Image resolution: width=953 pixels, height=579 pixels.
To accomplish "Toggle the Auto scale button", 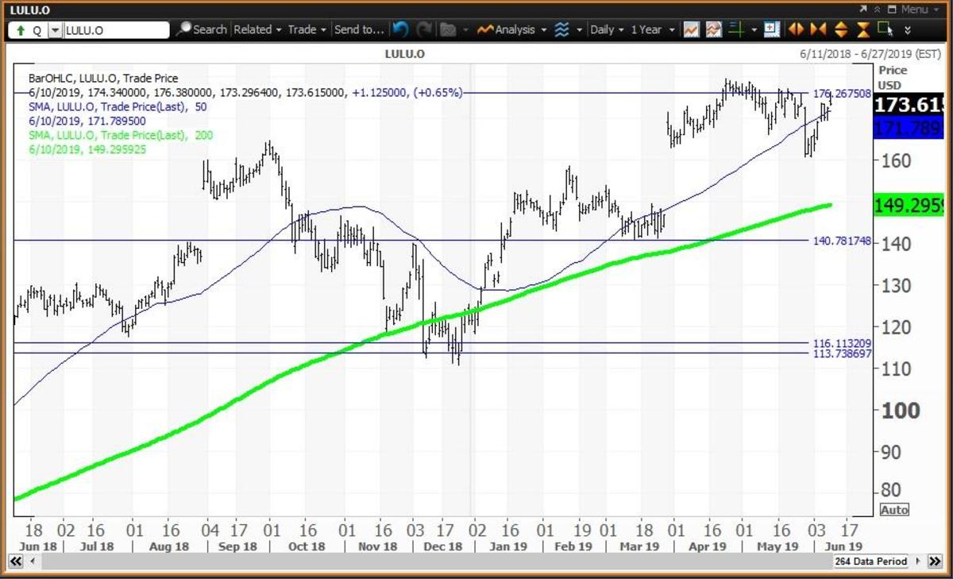I will coord(894,510).
